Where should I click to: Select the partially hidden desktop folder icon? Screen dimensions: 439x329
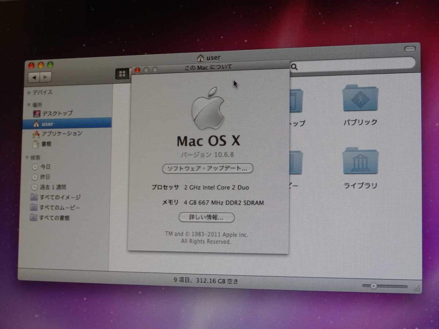(x=296, y=101)
